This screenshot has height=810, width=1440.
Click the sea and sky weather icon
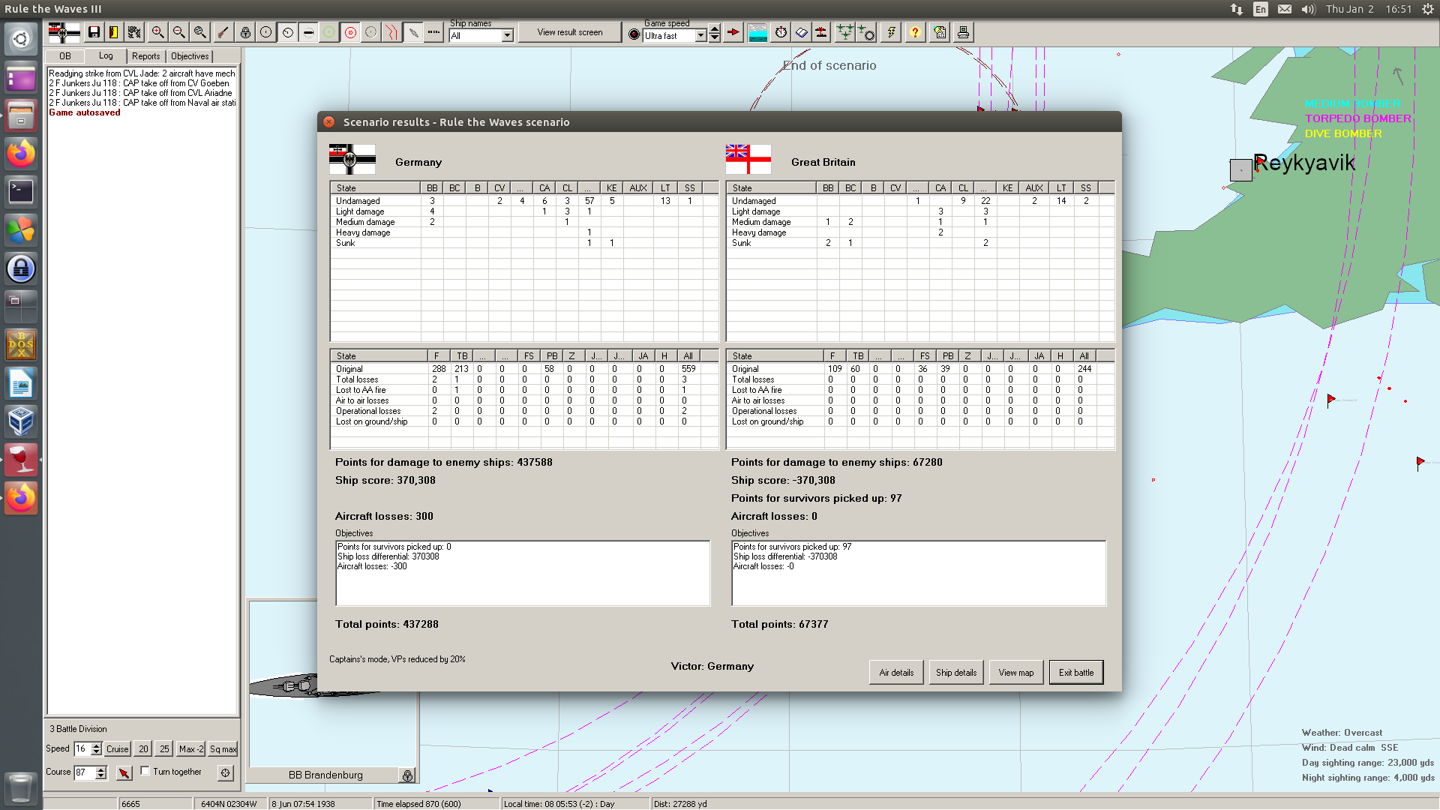tap(757, 32)
